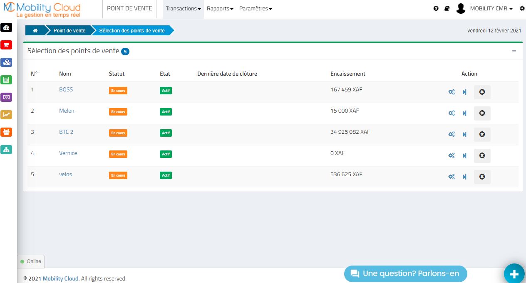Open the Rapports dropdown menu
This screenshot has height=283, width=526.
[220, 9]
